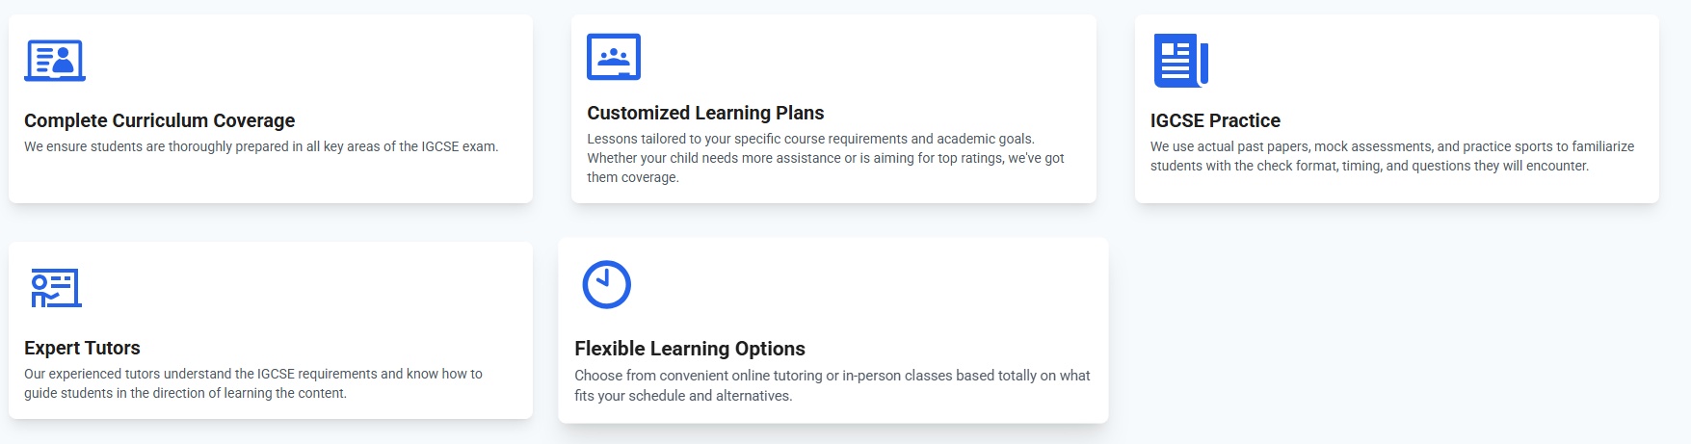Click the line 'guide students in the direction'
The image size is (1691, 444).
pyautogui.click(x=185, y=393)
